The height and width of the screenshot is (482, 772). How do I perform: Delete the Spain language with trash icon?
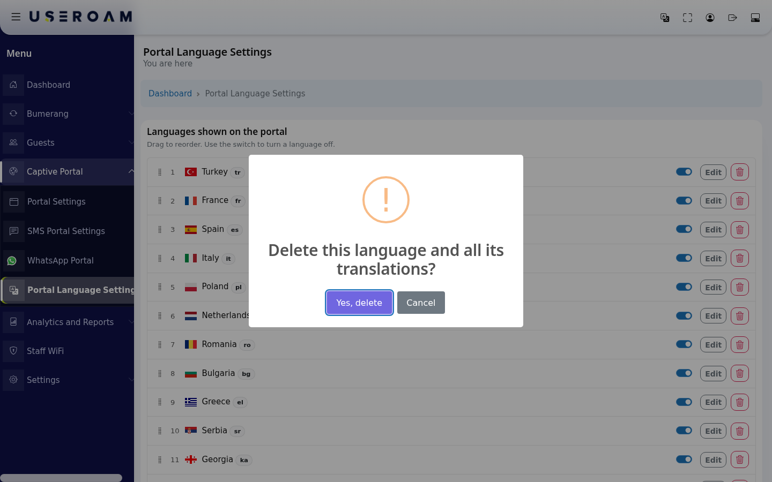[x=740, y=230]
